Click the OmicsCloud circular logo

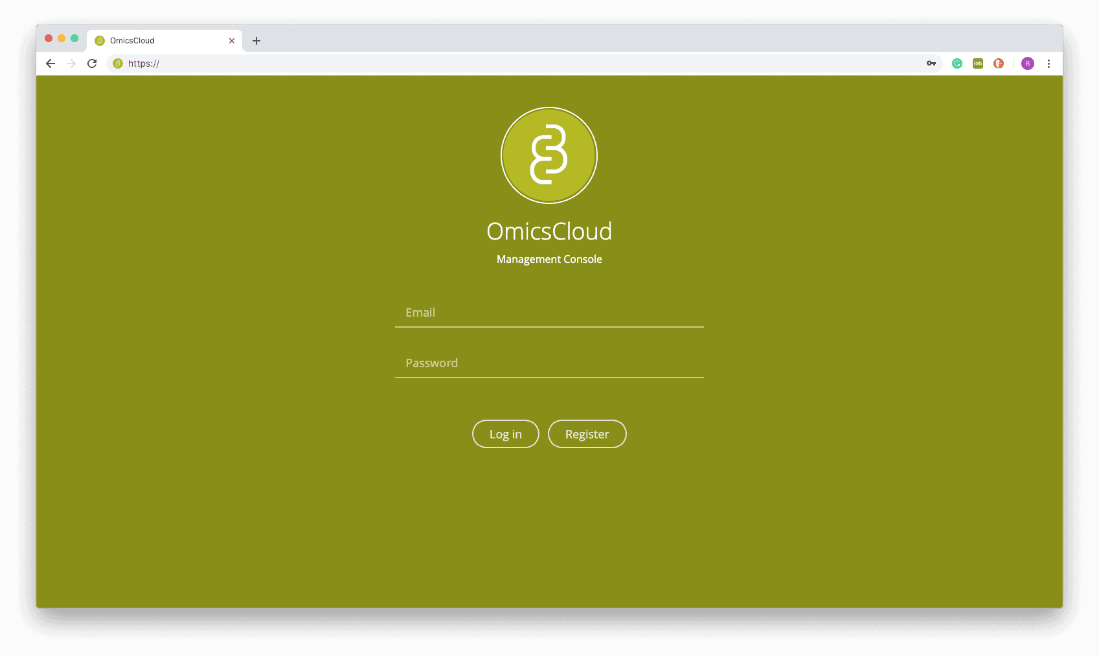click(x=549, y=155)
